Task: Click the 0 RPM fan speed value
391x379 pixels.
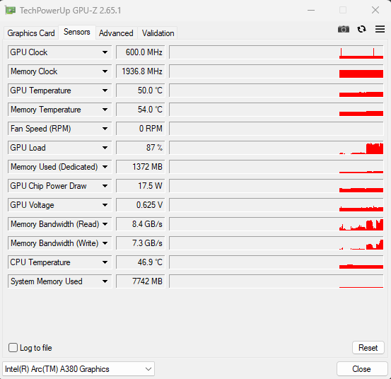Action: (141, 129)
